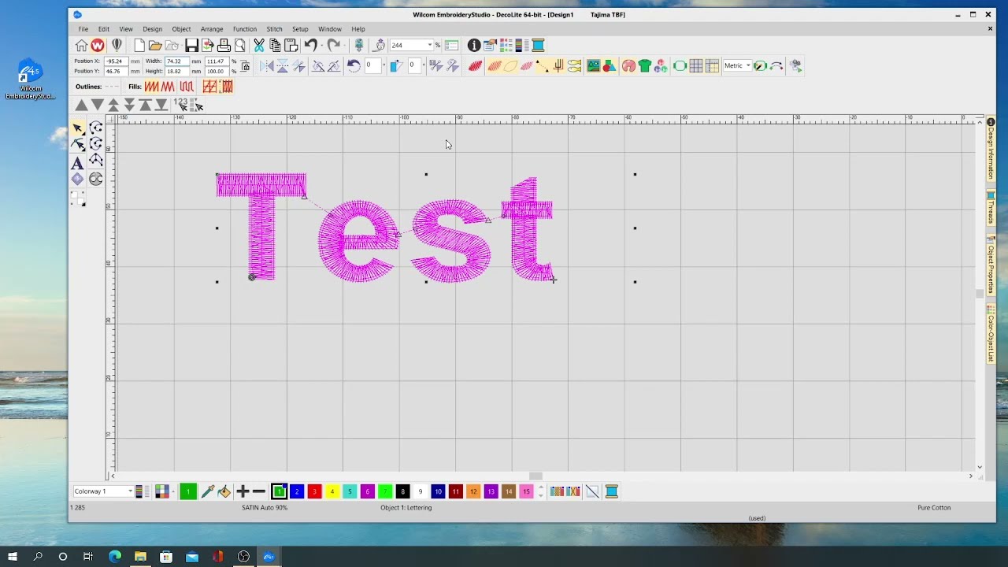Open the Setup menu
1008x567 pixels.
(300, 29)
